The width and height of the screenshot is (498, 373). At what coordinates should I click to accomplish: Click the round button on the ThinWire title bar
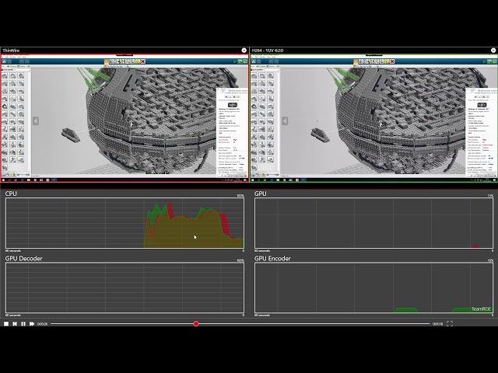[244, 50]
